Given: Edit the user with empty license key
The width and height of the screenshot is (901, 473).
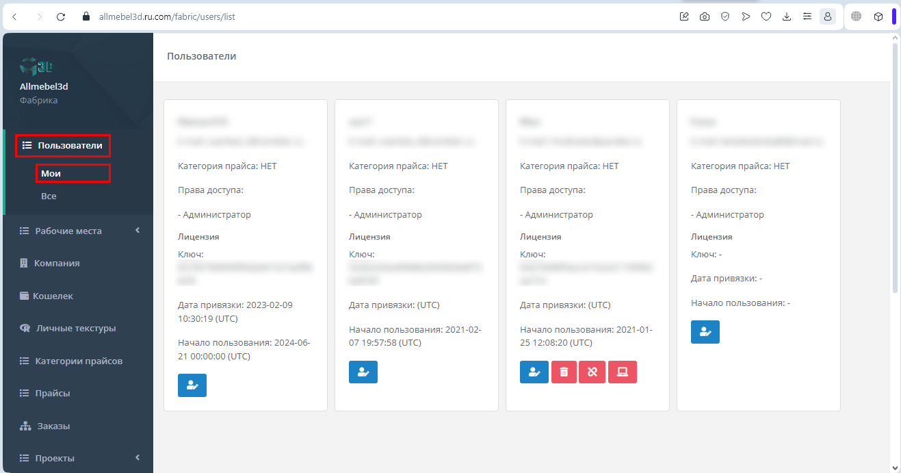Looking at the screenshot, I should point(705,332).
